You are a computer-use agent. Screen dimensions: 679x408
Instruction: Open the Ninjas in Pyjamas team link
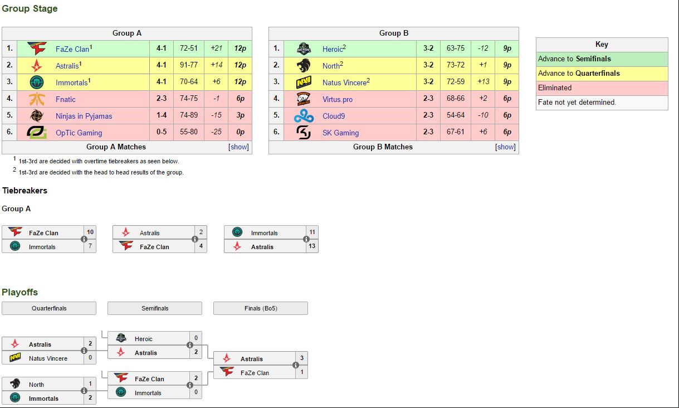click(x=84, y=116)
